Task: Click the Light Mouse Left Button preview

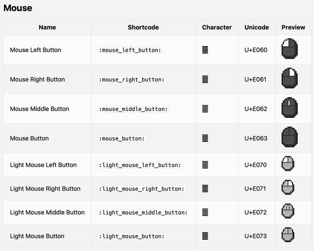Action: (288, 164)
